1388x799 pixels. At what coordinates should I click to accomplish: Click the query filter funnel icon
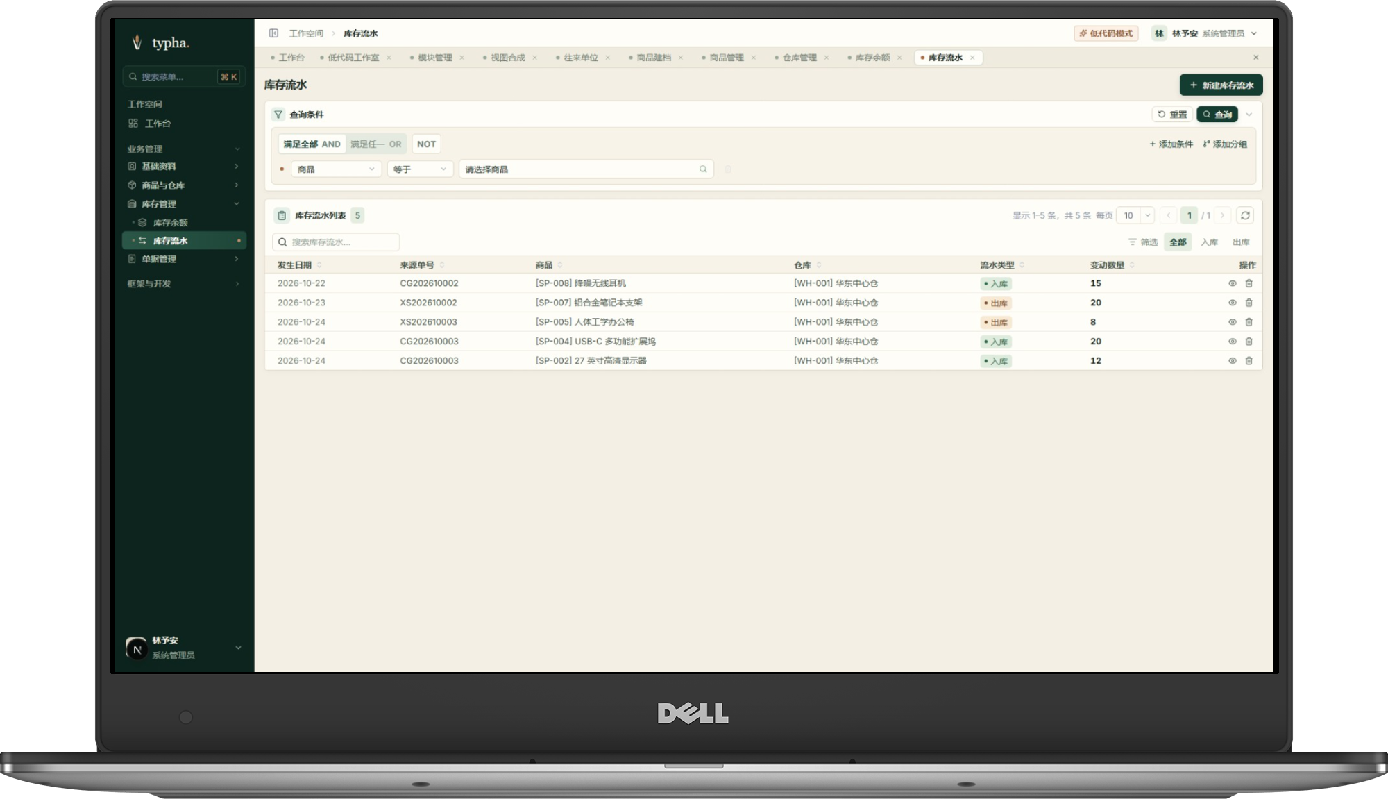278,115
